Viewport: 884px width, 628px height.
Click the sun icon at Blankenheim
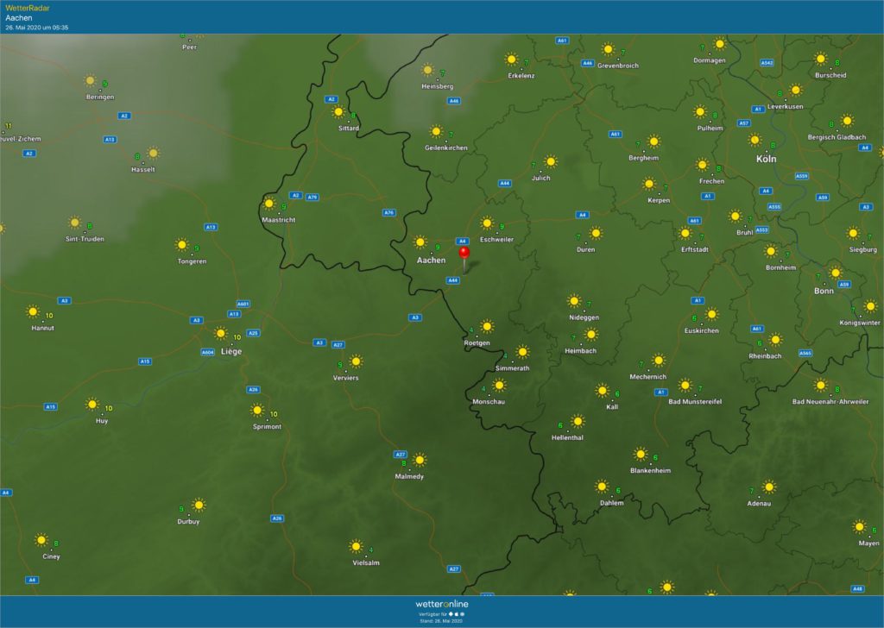640,454
